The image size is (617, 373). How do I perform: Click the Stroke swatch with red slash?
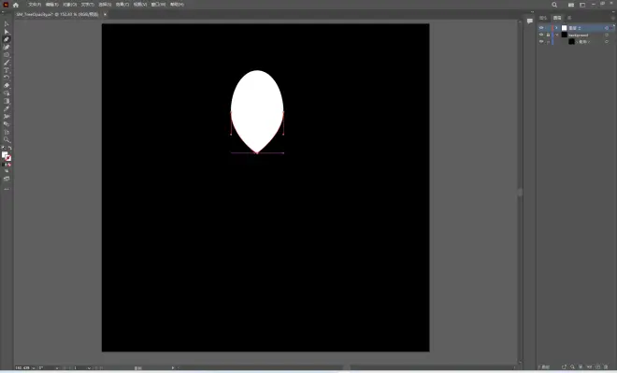[x=8, y=158]
